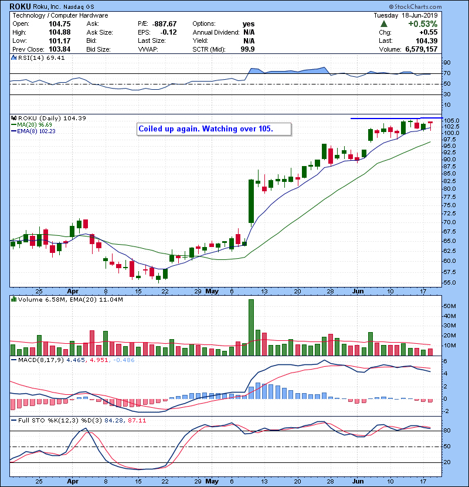
Task: Click the Full STO legend line marker
Action: (13, 420)
